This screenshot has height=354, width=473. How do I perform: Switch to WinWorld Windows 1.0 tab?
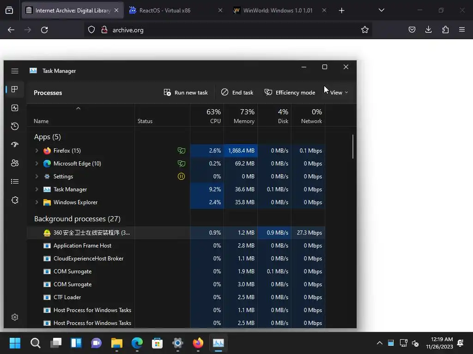[278, 10]
